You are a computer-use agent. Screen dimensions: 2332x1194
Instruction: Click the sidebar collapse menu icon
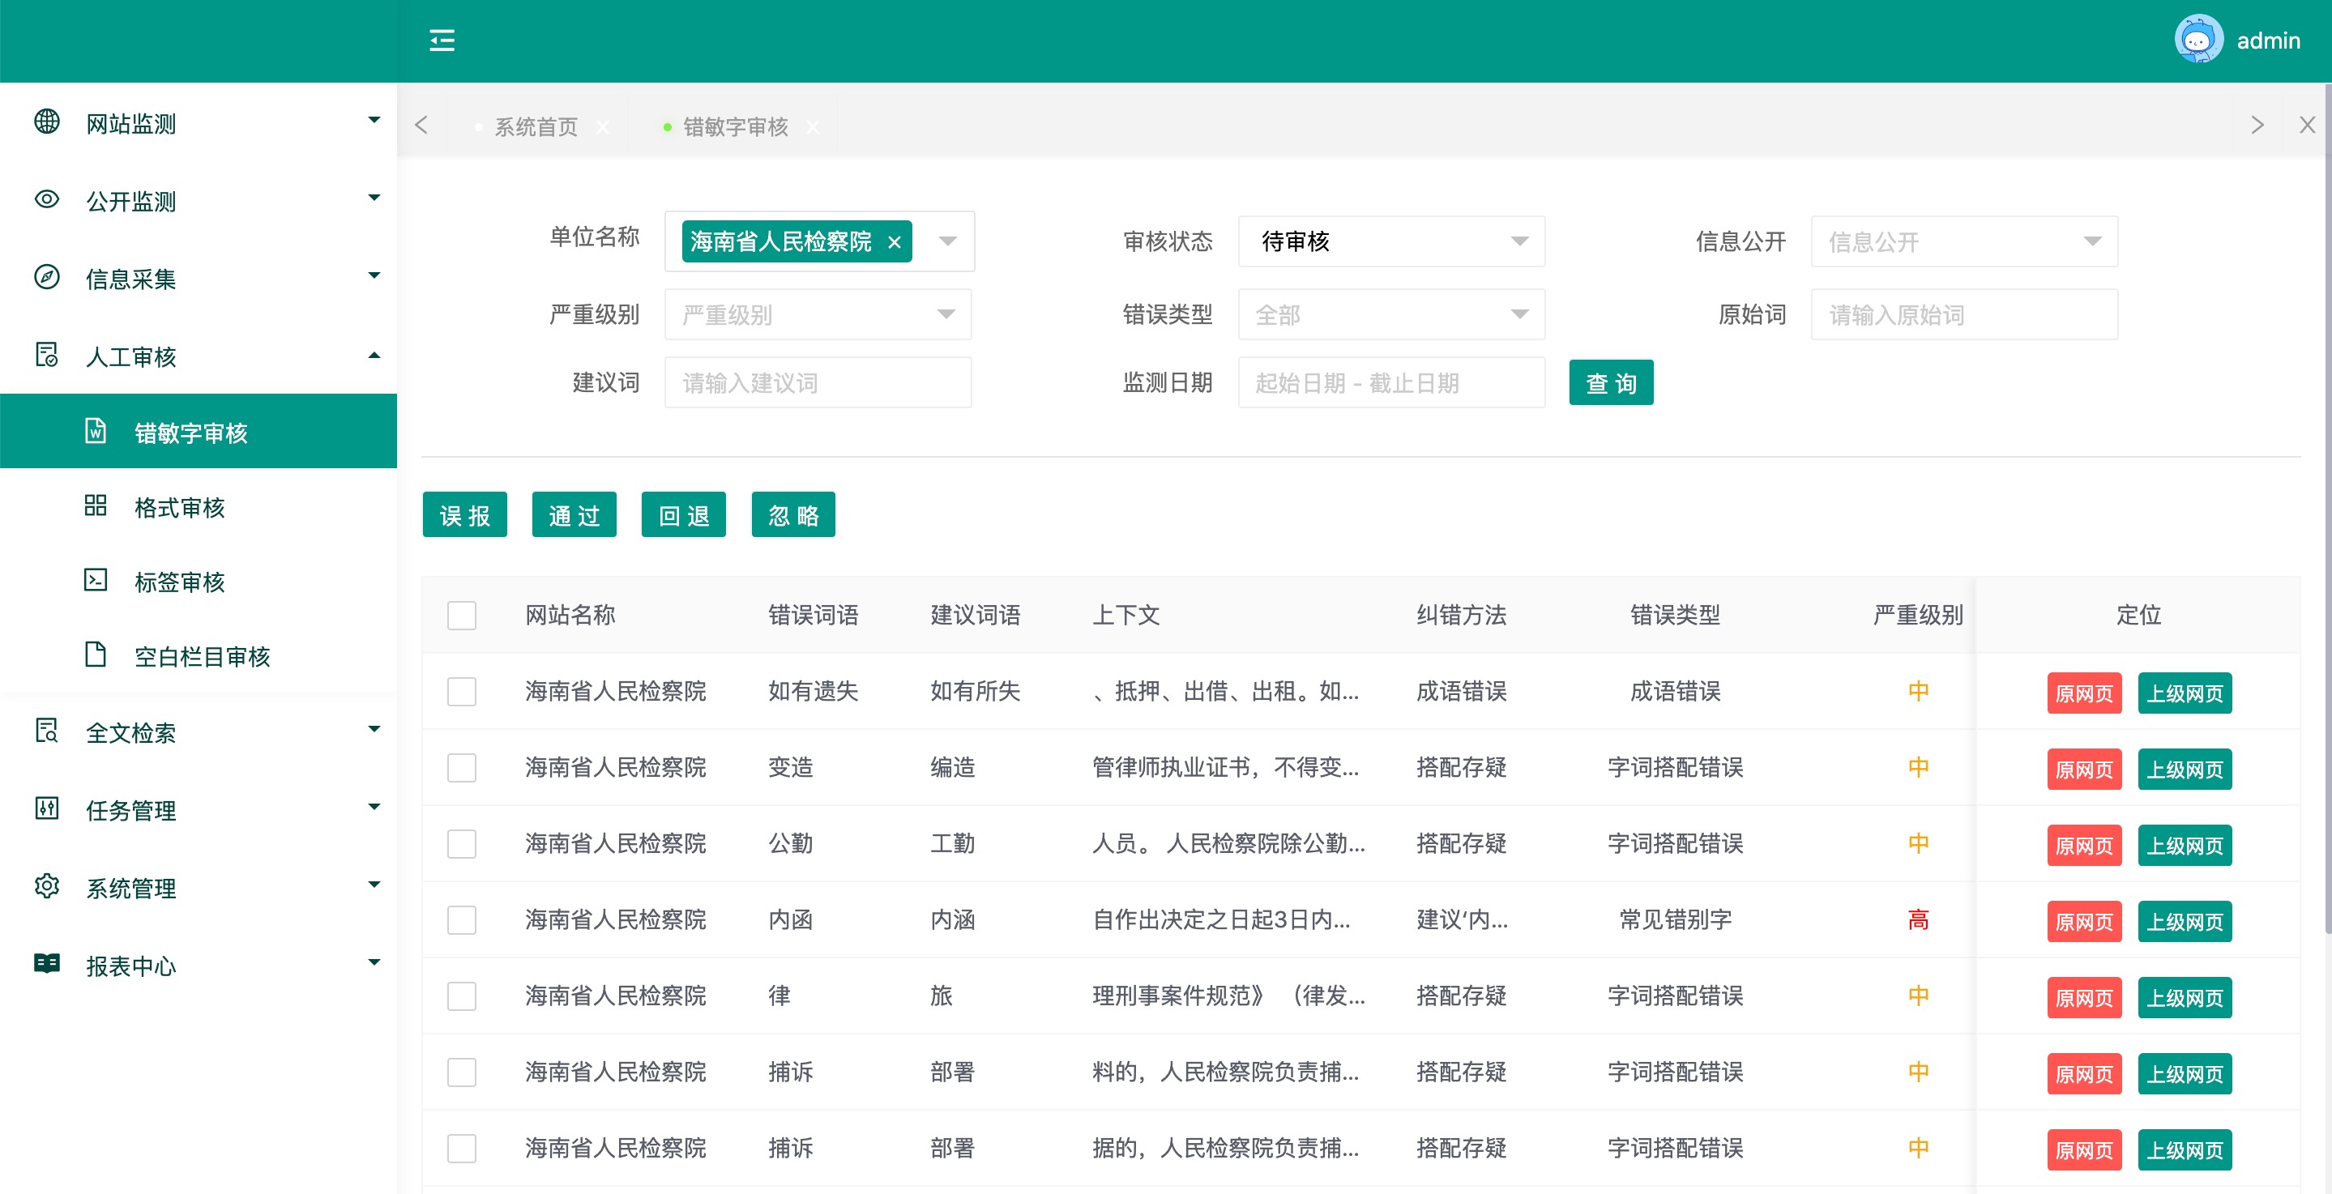tap(442, 41)
